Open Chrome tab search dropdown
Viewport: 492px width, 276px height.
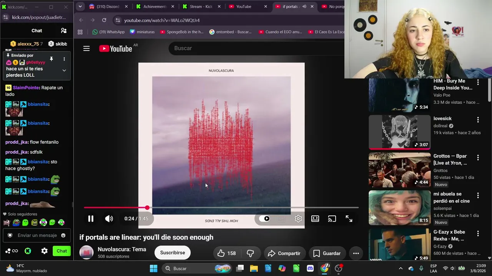[x=80, y=7]
